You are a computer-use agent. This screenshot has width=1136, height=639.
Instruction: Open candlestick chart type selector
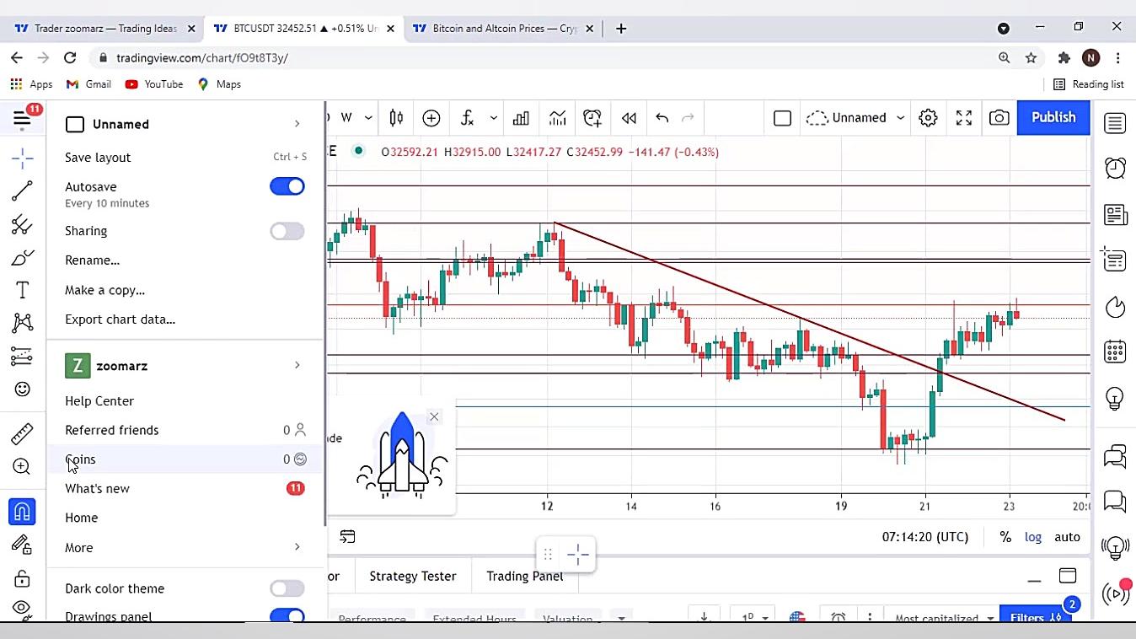(x=396, y=118)
